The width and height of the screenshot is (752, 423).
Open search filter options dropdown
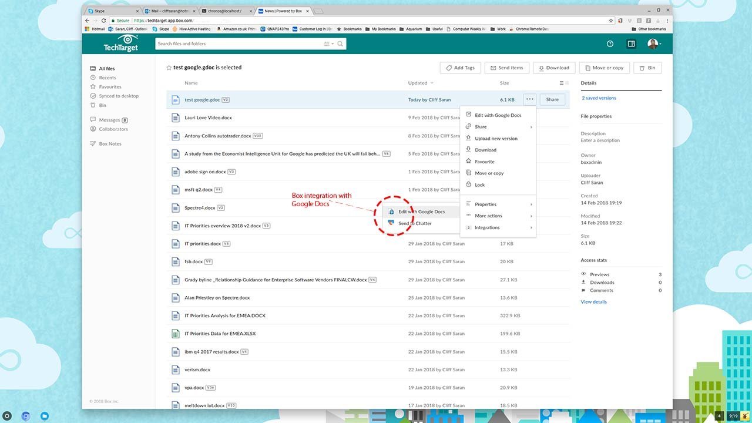tap(328, 44)
